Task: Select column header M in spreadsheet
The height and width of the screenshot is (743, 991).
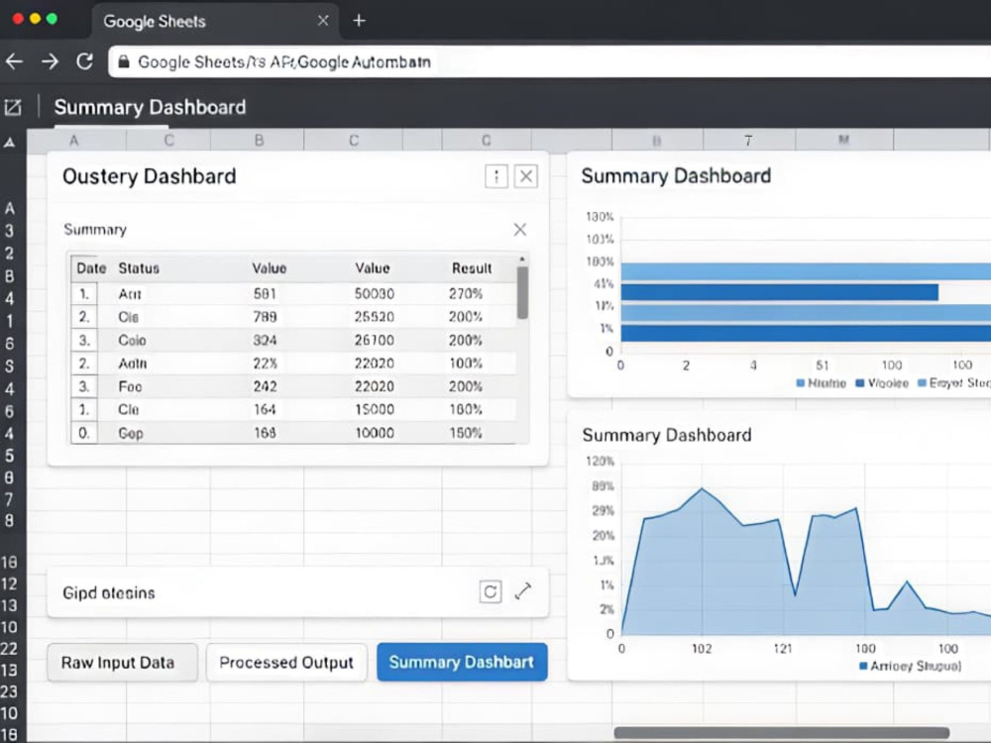Action: [x=843, y=140]
